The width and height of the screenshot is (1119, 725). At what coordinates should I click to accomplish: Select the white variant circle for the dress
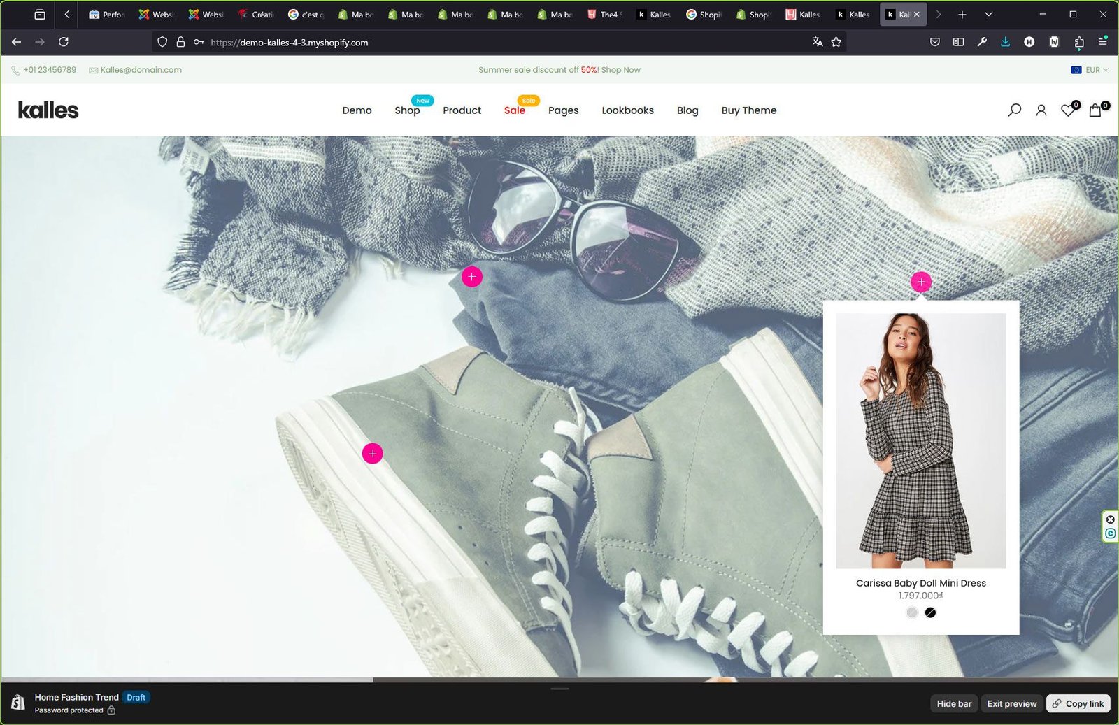coord(912,612)
